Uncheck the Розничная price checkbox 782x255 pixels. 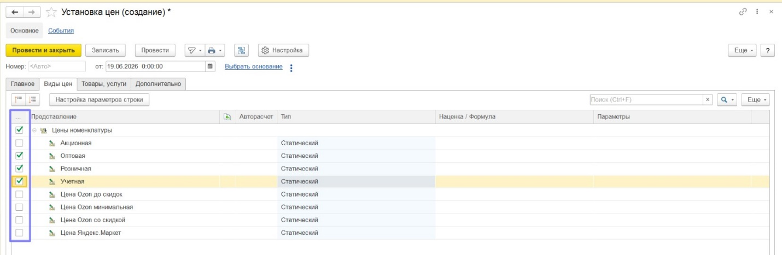pyautogui.click(x=19, y=168)
